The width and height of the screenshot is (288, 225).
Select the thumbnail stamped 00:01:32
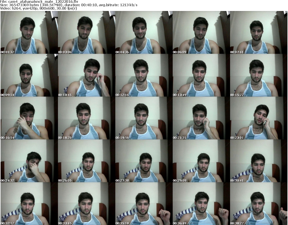click(29, 32)
